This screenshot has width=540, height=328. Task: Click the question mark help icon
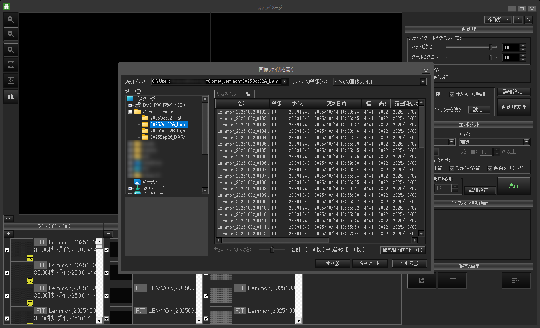[x=518, y=20]
